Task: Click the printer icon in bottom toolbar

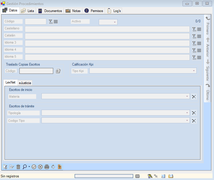Action: 47,167
